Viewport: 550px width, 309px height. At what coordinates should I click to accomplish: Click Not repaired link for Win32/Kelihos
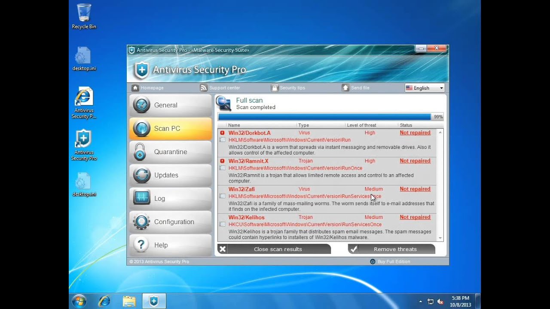pos(415,217)
